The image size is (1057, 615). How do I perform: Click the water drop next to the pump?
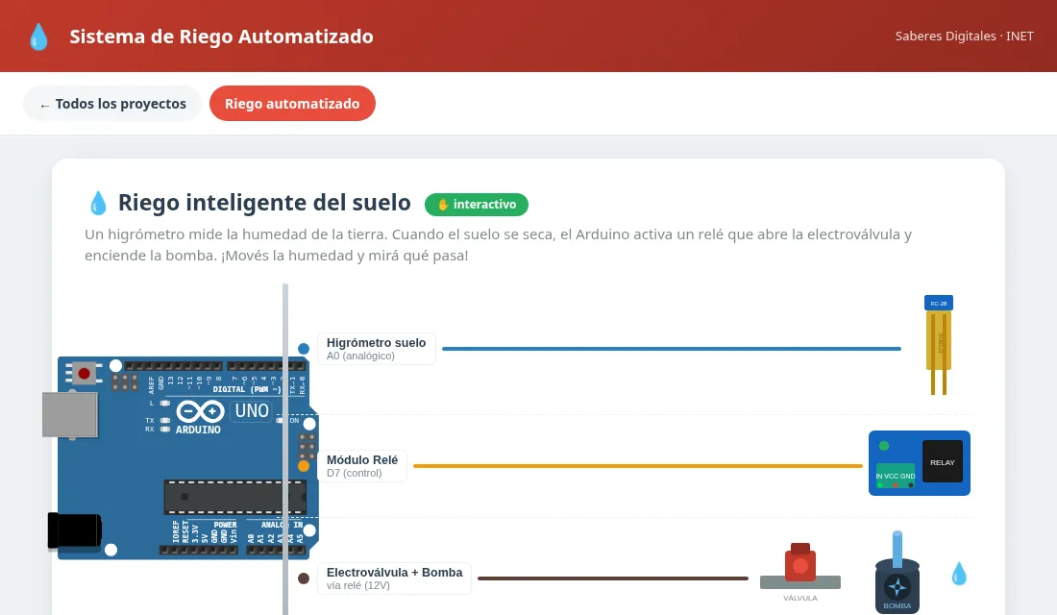959,574
